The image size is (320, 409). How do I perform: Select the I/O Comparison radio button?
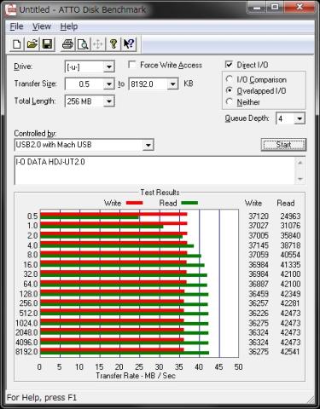point(230,79)
